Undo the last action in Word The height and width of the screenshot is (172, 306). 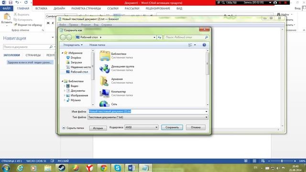coord(17,2)
